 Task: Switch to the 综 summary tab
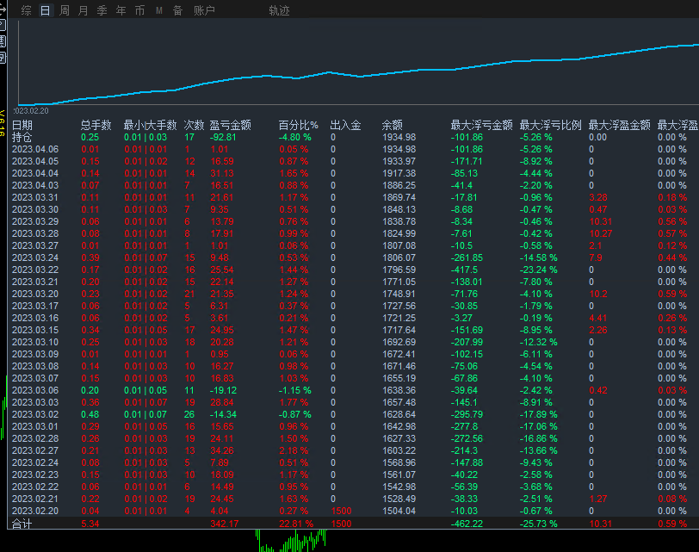[27, 10]
